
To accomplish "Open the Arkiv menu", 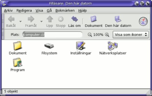I will point(8,11).
